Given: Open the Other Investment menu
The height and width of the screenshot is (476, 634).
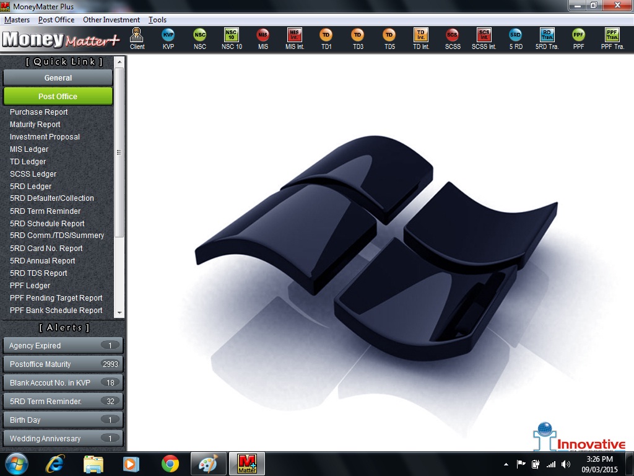Looking at the screenshot, I should (111, 20).
